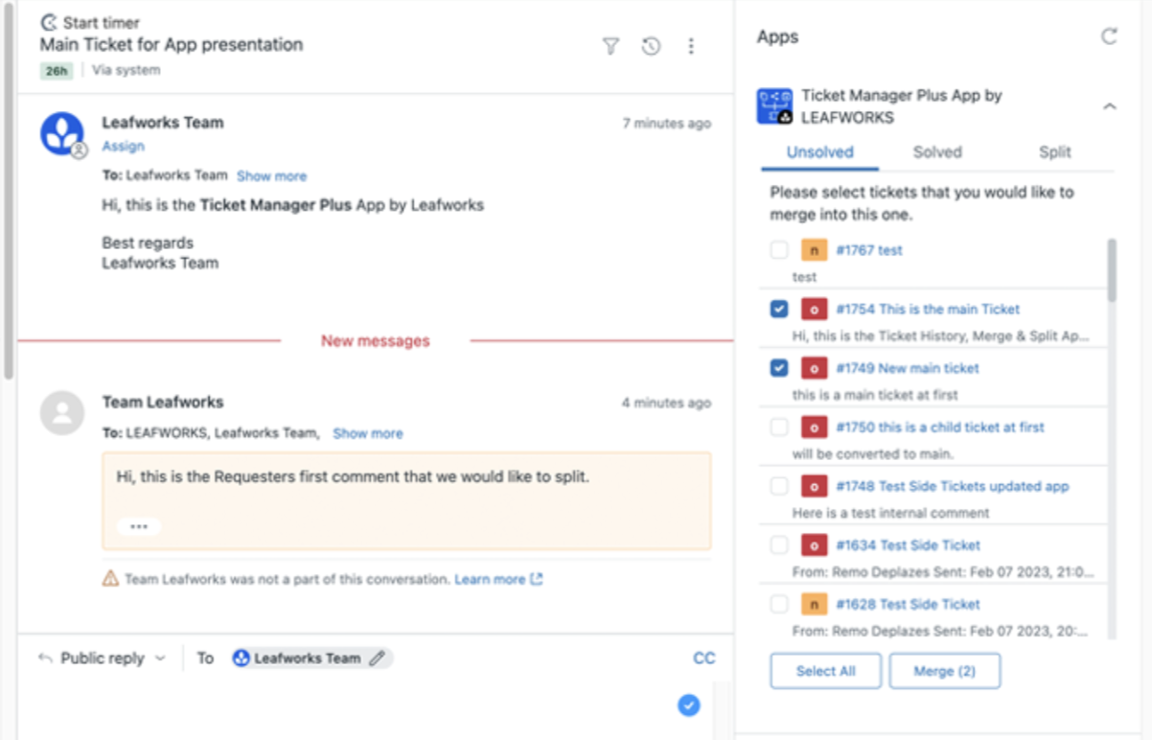
Task: Click the Assign link
Action: pyautogui.click(x=123, y=146)
